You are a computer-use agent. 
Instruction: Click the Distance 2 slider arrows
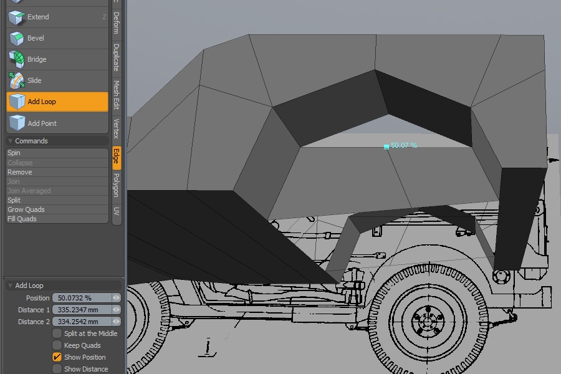pyautogui.click(x=117, y=322)
